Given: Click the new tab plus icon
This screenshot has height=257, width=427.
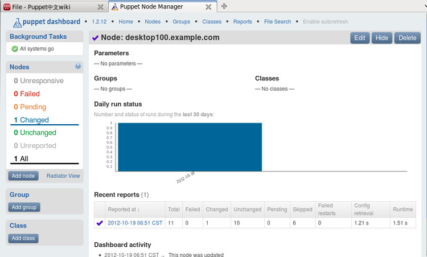Looking at the screenshot, I should [x=224, y=6].
